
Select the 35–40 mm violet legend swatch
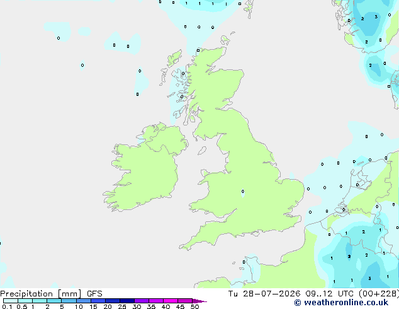(156, 301)
